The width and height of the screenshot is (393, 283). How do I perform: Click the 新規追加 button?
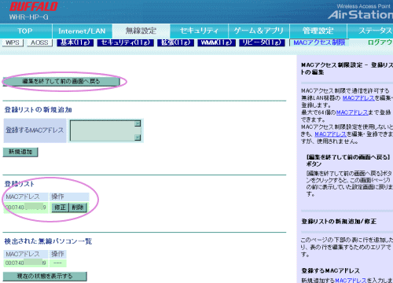20,152
